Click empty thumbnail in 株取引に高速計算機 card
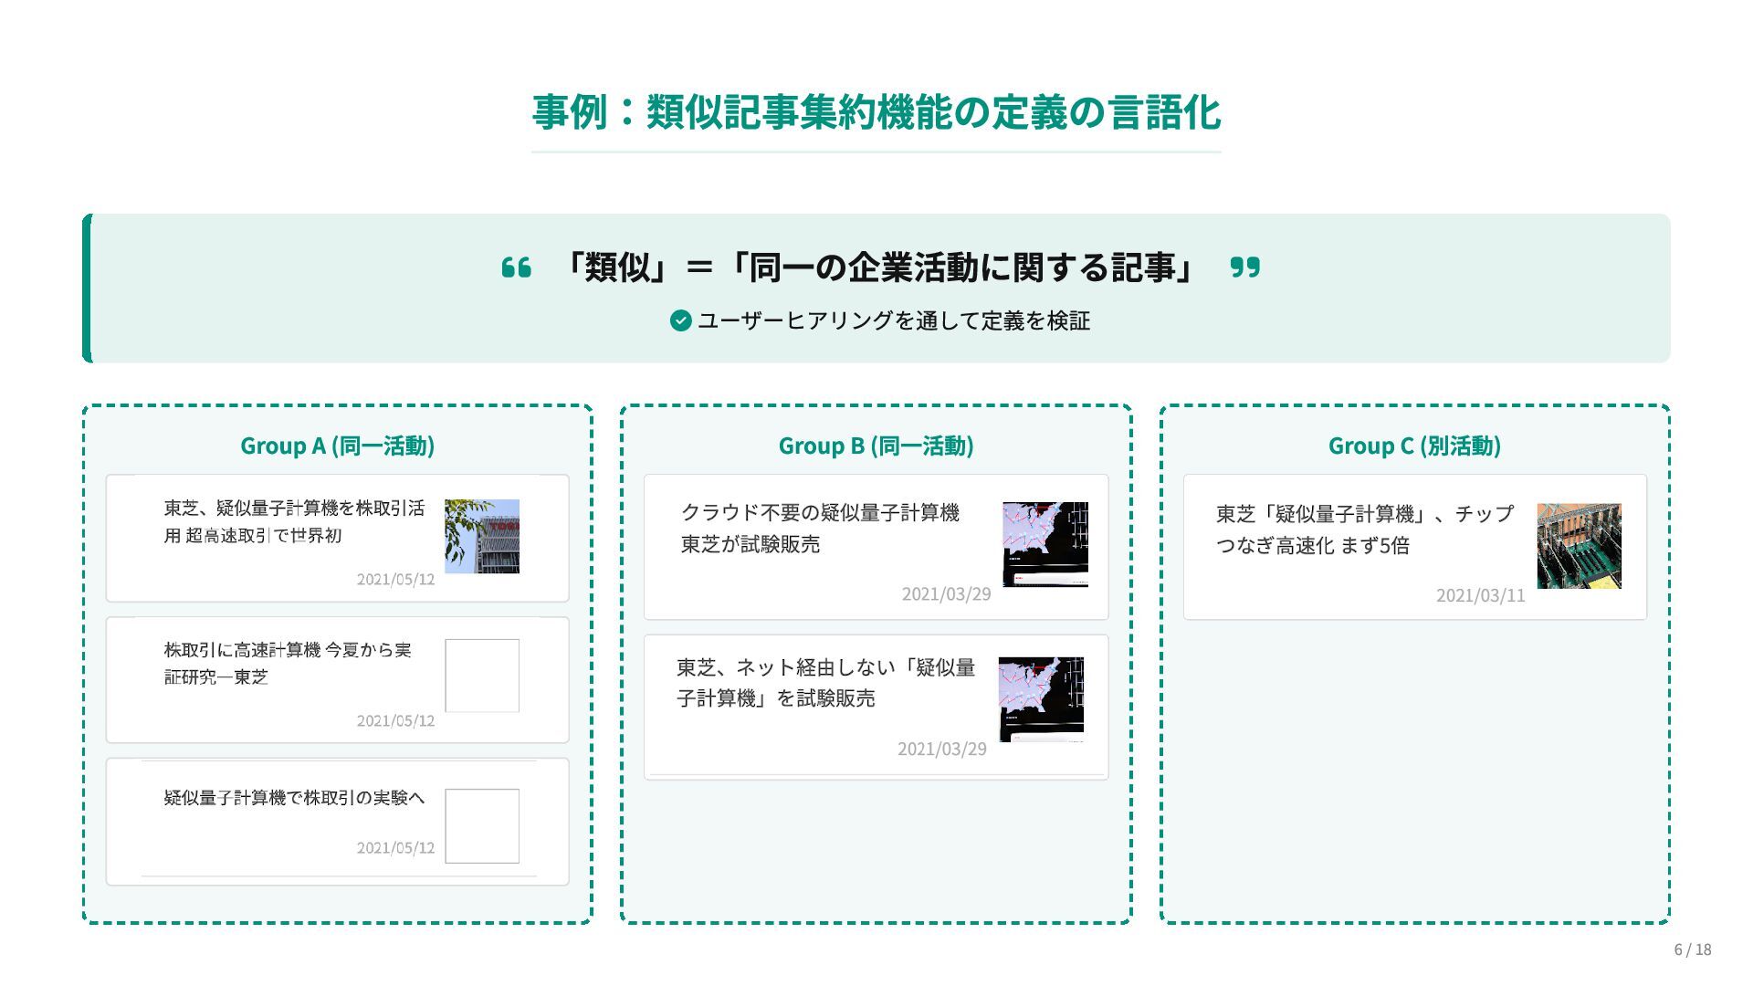 481,676
